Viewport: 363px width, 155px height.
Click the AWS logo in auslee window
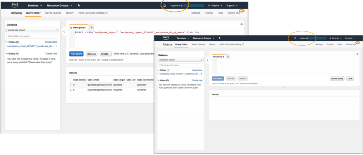click(166, 38)
